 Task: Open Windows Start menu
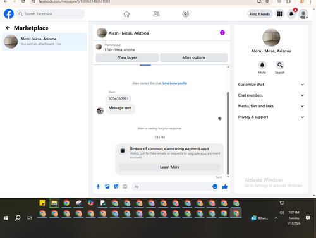[6, 218]
